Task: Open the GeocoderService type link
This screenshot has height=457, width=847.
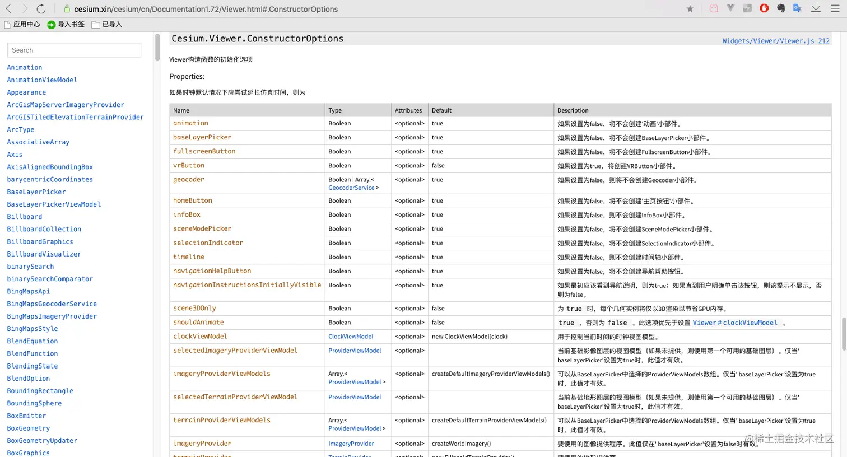Action: [351, 188]
